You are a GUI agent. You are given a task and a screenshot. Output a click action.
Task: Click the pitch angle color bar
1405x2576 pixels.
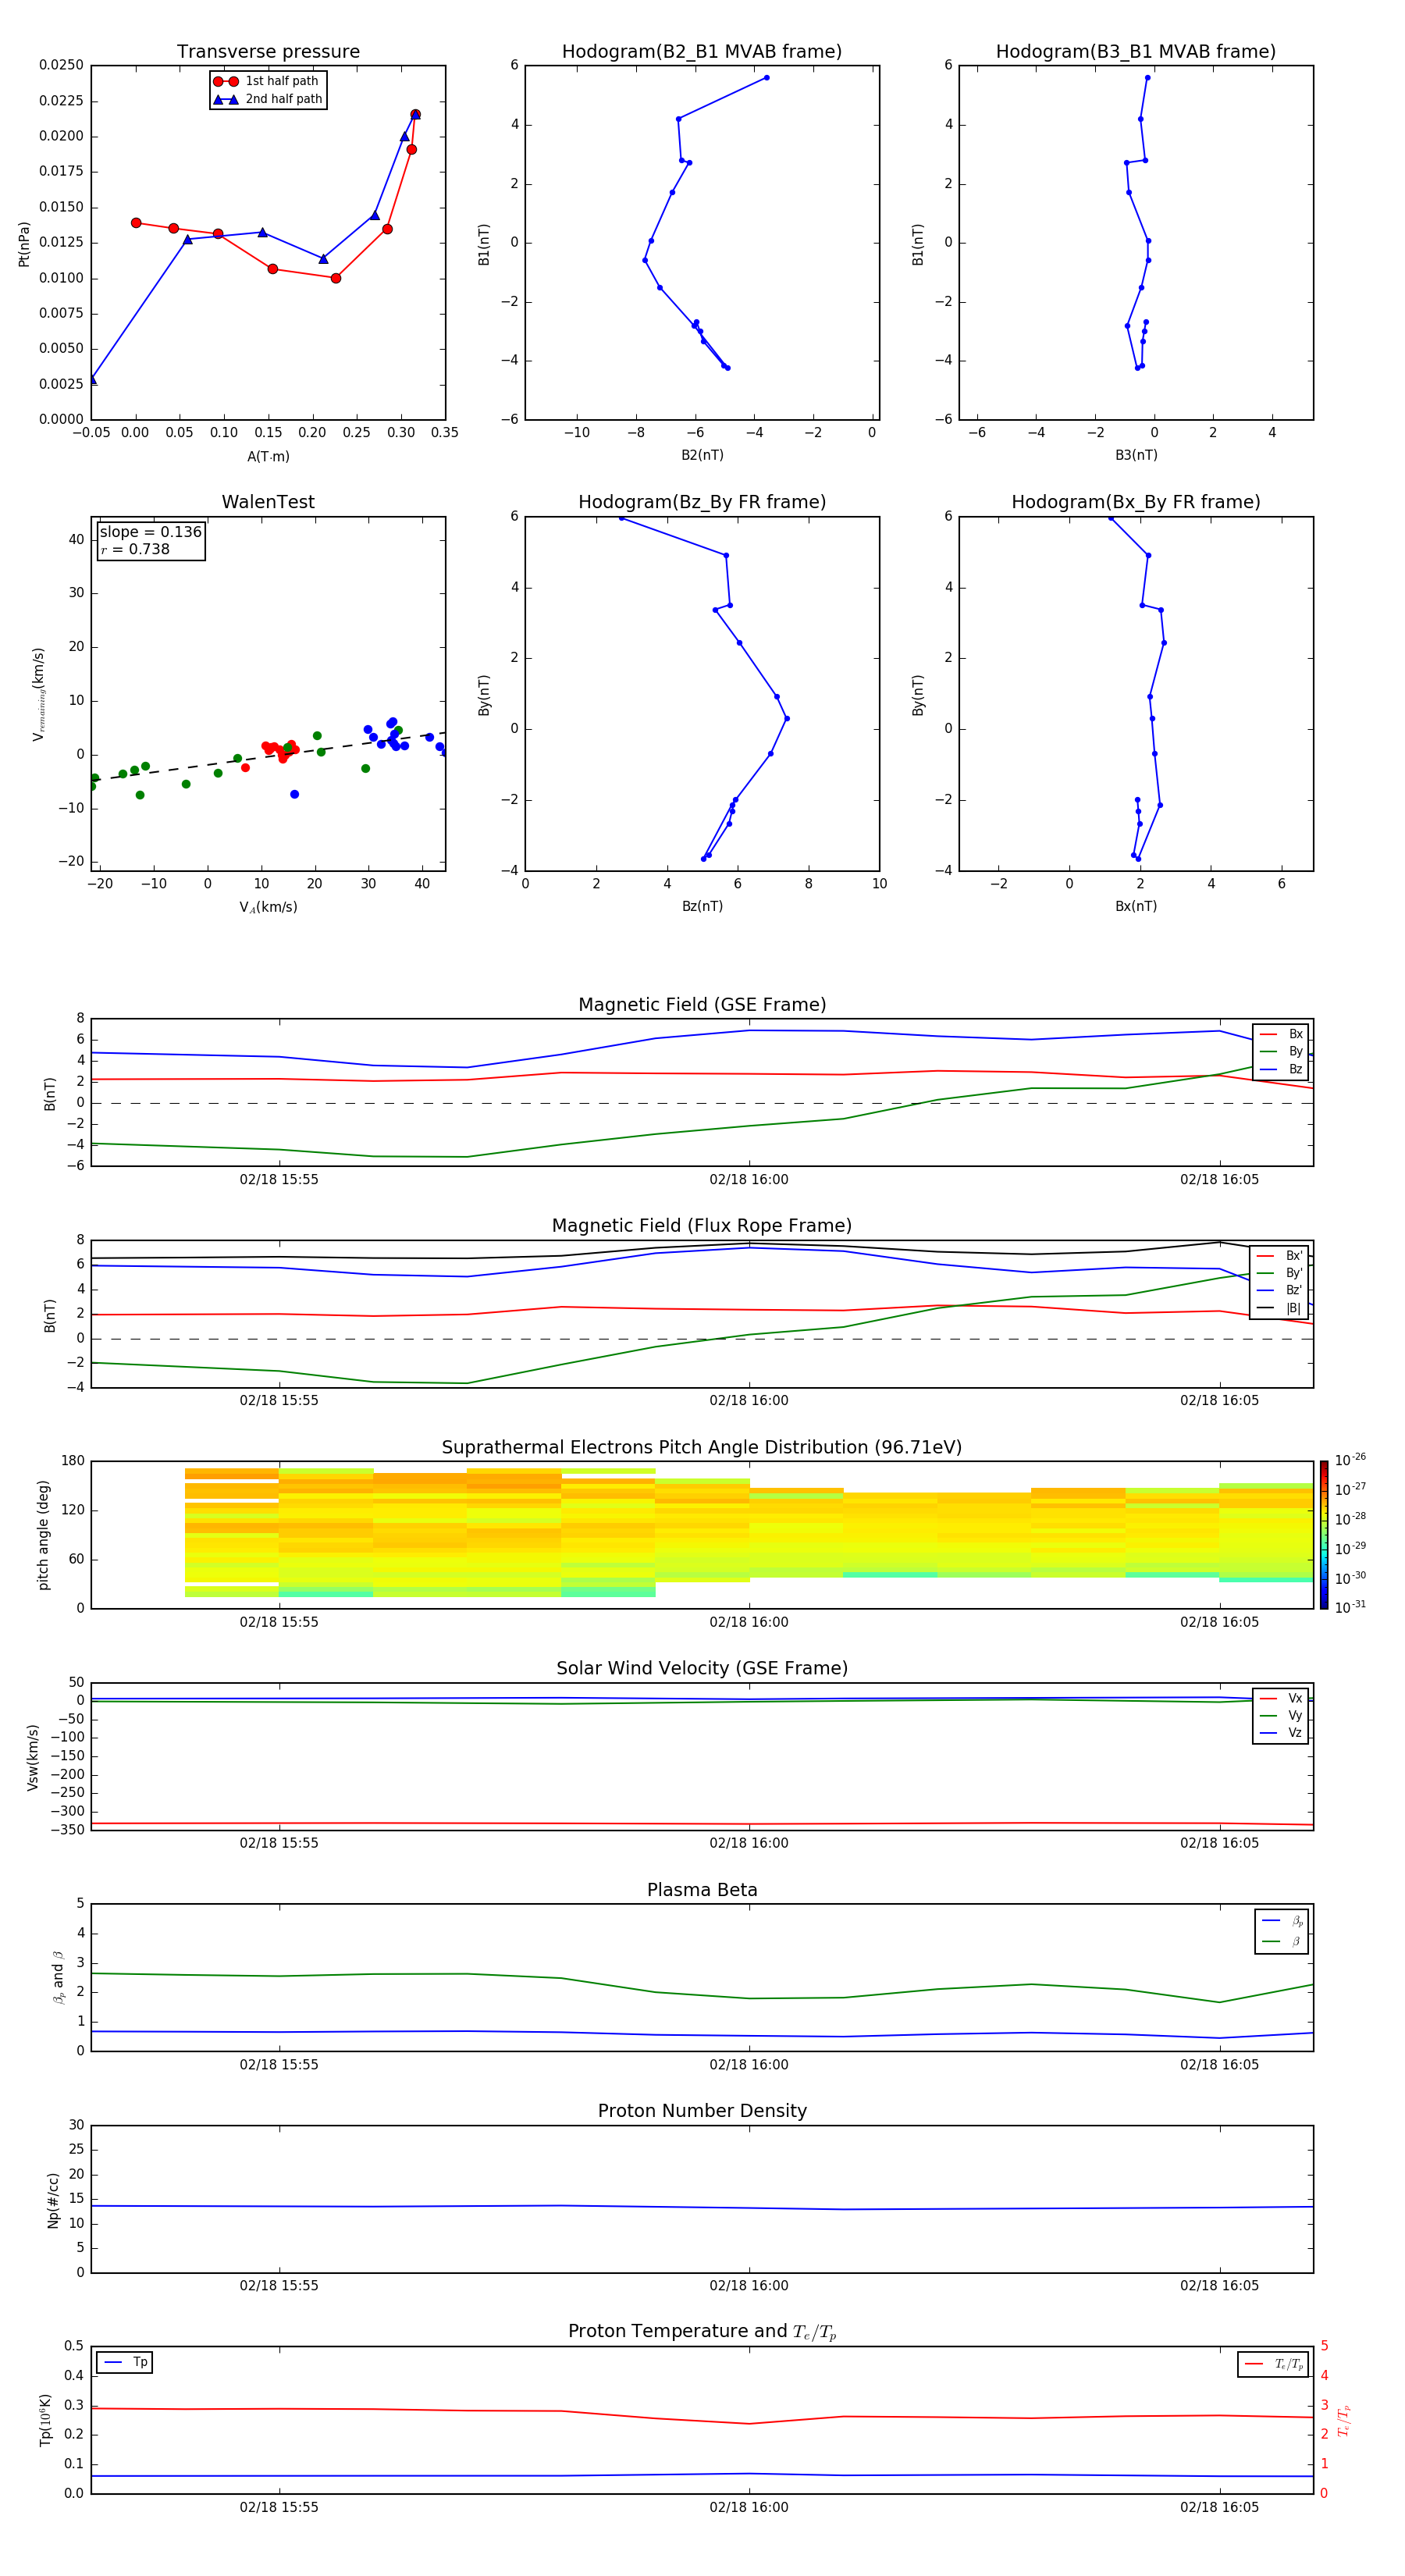pyautogui.click(x=1324, y=1535)
